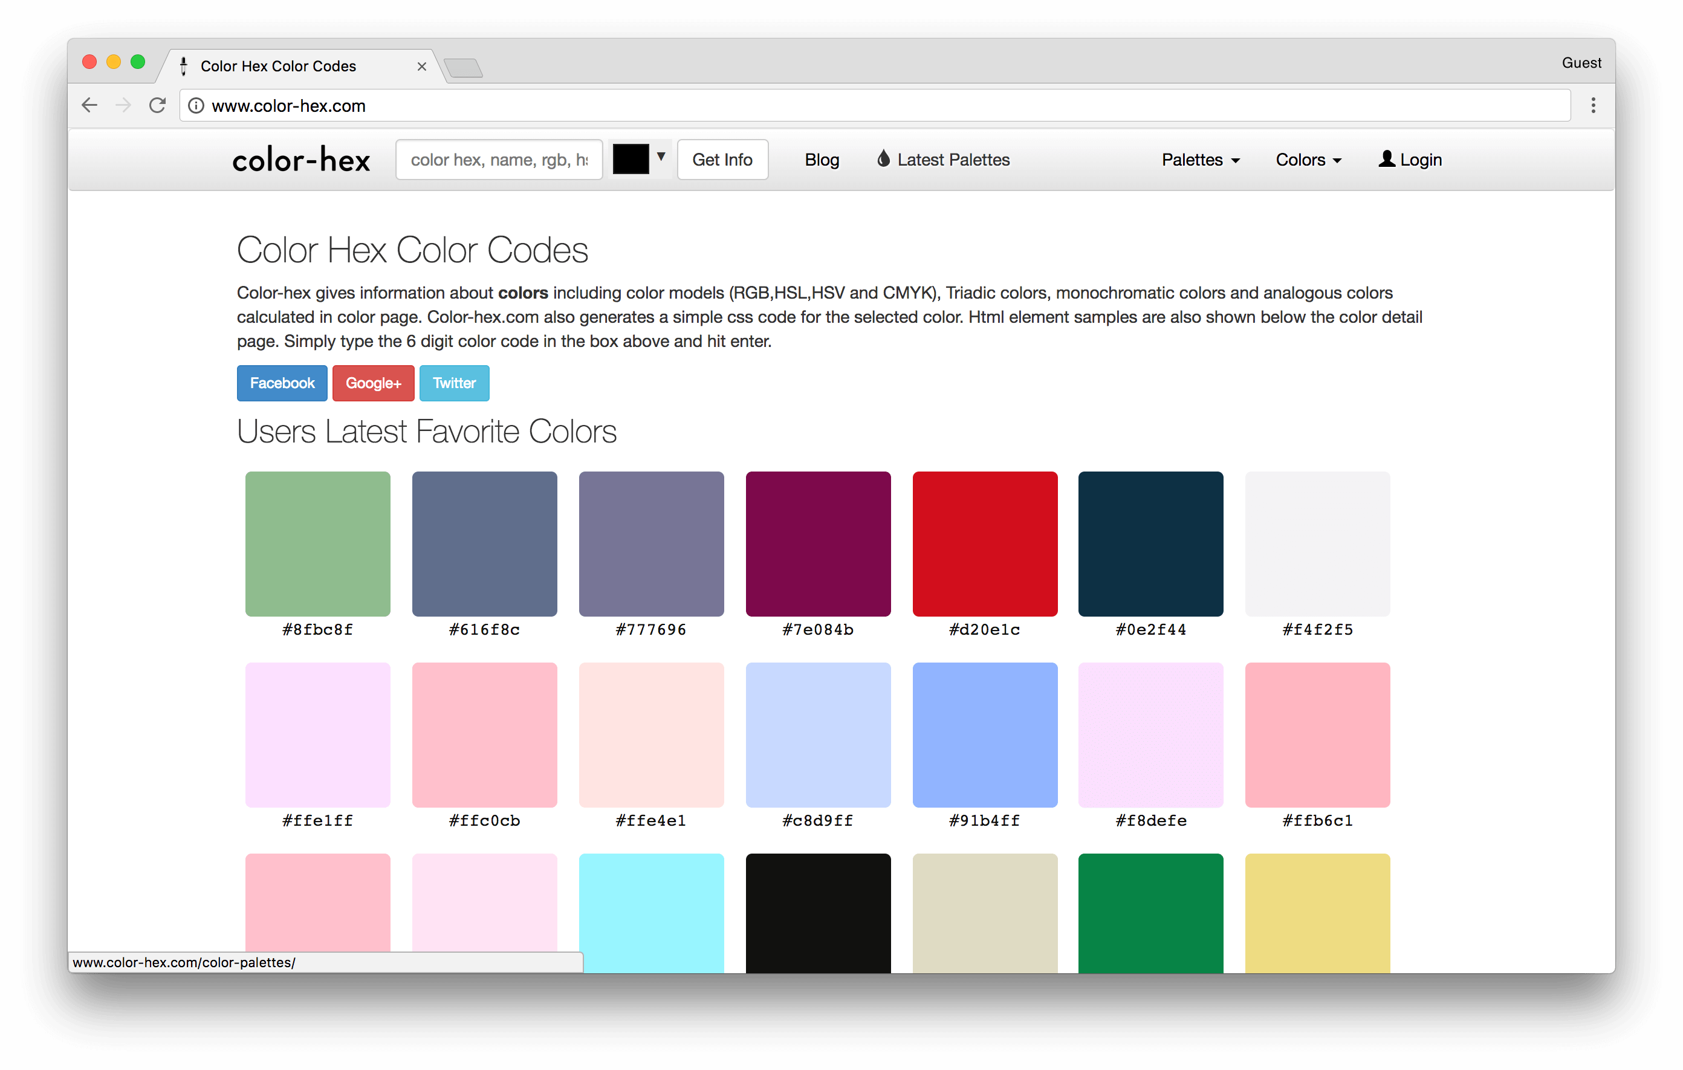Open a new tab with blank tab button
Screen dimensions: 1683x1070
[462, 68]
